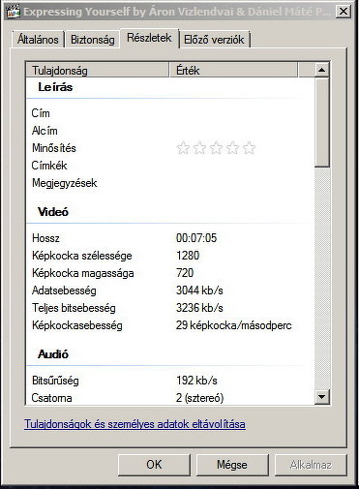359x489 pixels.
Task: Select the Alcím property row
Action: pyautogui.click(x=169, y=131)
